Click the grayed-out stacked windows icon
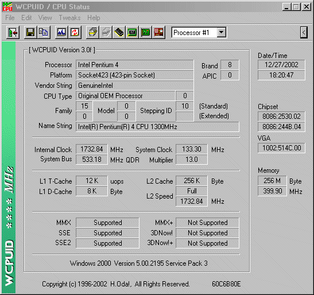314x295 pixels. (106, 32)
